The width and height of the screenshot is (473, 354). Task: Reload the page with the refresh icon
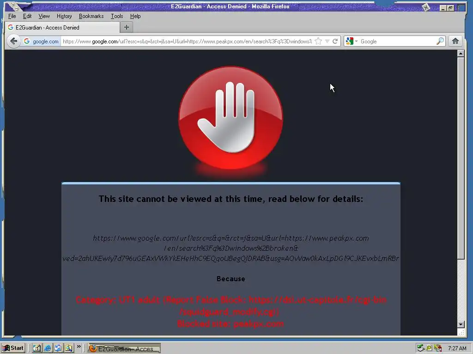[x=335, y=41]
